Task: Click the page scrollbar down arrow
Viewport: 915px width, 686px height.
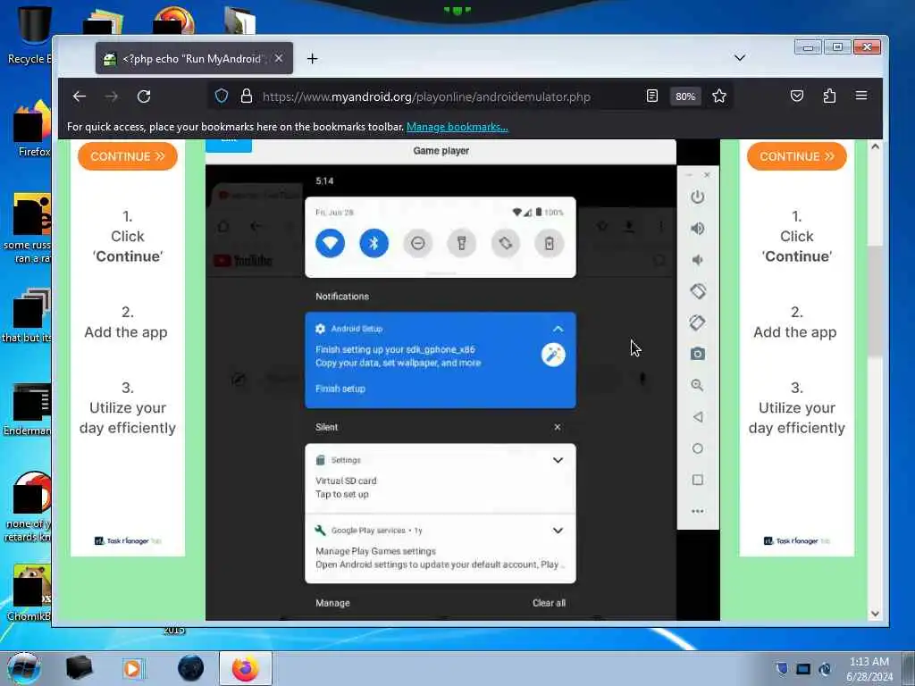Action: [875, 614]
